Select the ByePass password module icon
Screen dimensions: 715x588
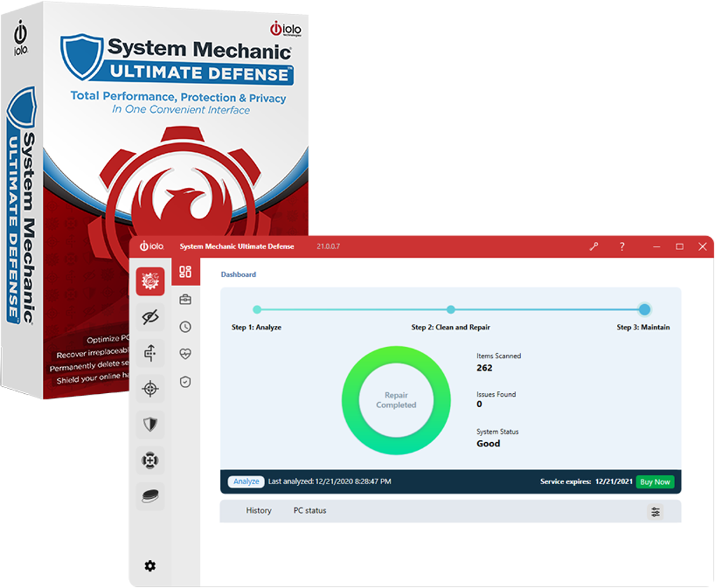(x=150, y=353)
